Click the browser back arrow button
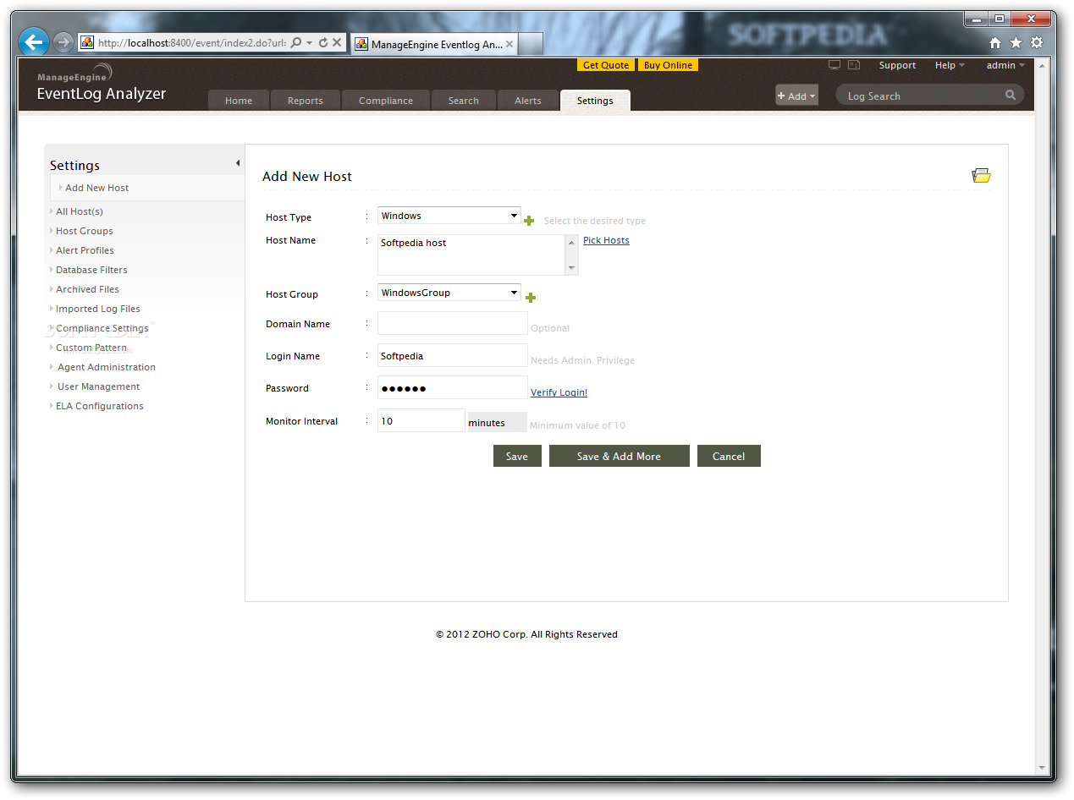 34,41
